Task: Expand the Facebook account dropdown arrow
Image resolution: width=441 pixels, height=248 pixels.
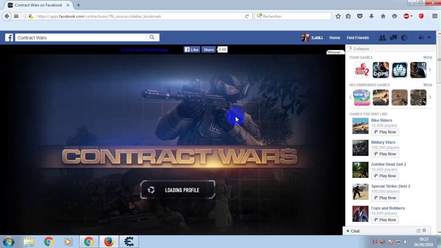Action: [x=429, y=38]
